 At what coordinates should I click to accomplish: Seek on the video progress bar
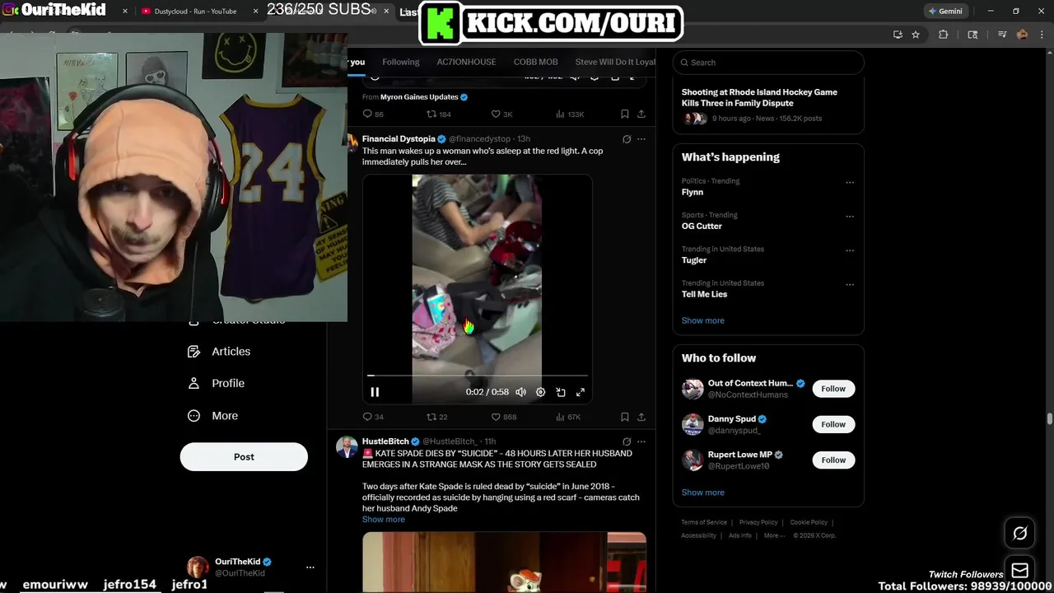pyautogui.click(x=478, y=376)
